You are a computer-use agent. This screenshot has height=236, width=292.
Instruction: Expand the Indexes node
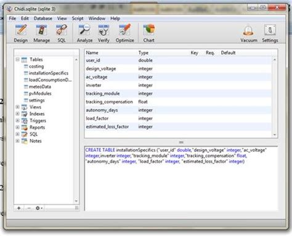17,113
